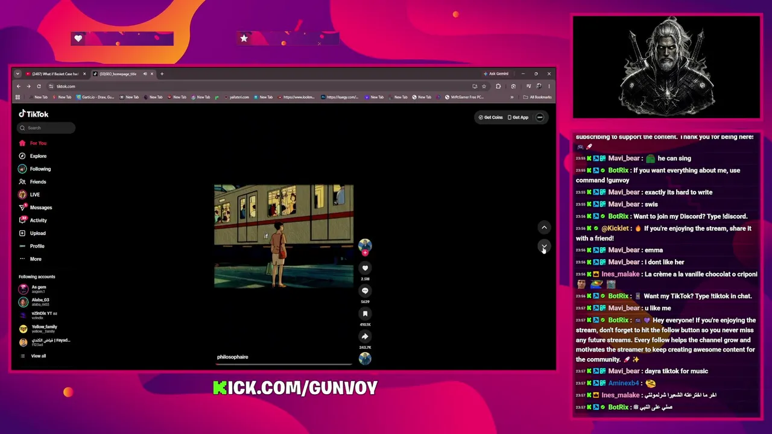Open the browser extensions menu

pos(498,86)
